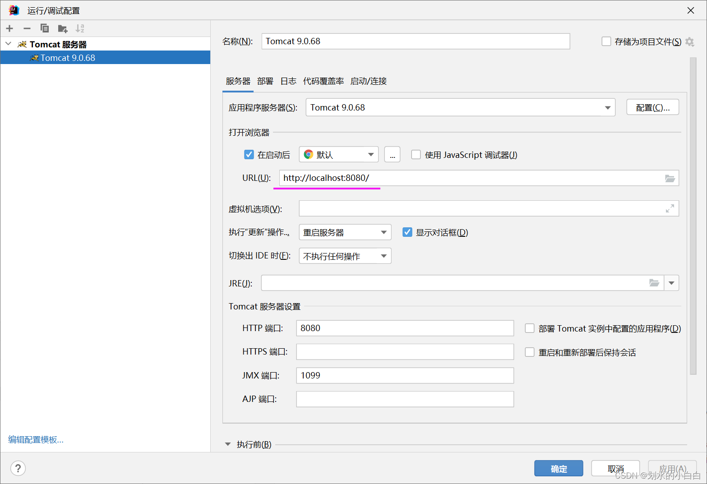Switch to the 启动/连接 tab
This screenshot has height=484, width=707.
pos(369,81)
